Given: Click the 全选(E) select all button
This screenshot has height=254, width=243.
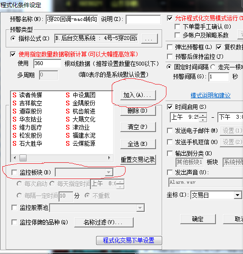Looking at the screenshot, I should 138,144.
